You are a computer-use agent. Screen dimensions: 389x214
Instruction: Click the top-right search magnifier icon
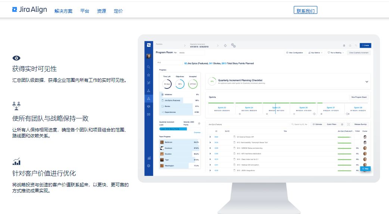point(356,46)
